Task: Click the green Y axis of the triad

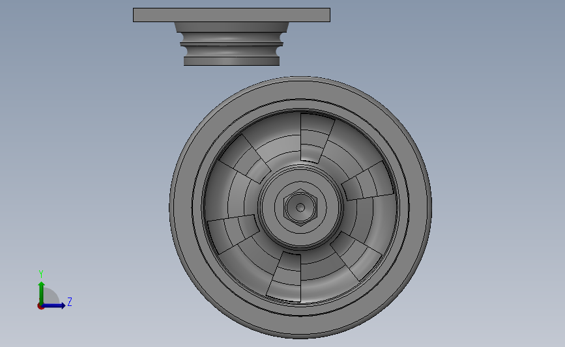Action: coord(42,292)
